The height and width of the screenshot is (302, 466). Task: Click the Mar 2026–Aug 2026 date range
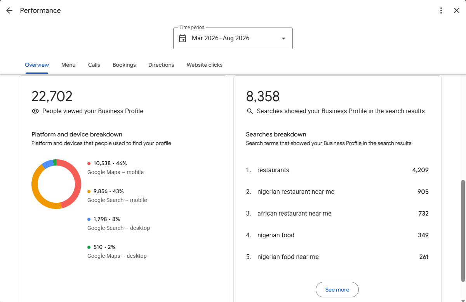pos(221,38)
